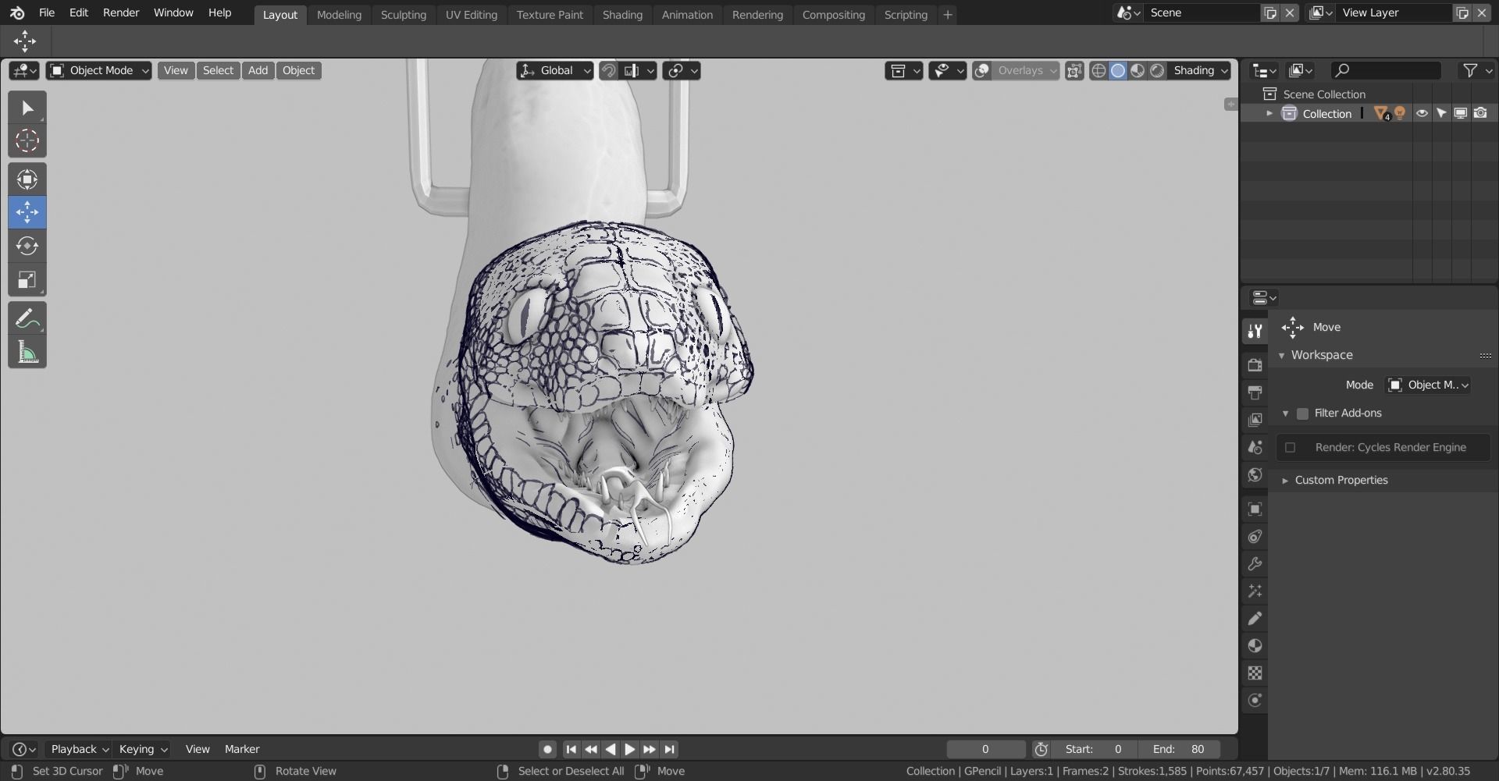
Task: Toggle snapping magnet in viewport header
Action: tap(608, 70)
